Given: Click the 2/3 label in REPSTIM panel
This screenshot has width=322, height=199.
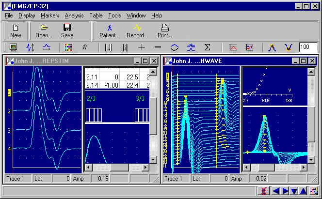Looking at the screenshot, I should tap(91, 99).
